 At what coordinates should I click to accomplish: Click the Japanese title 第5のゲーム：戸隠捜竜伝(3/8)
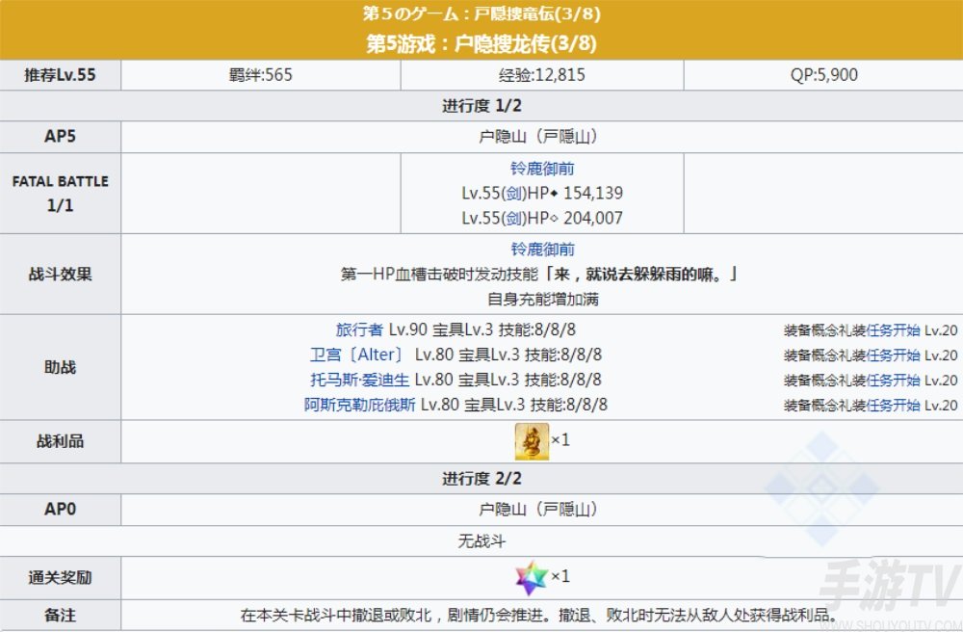click(481, 13)
